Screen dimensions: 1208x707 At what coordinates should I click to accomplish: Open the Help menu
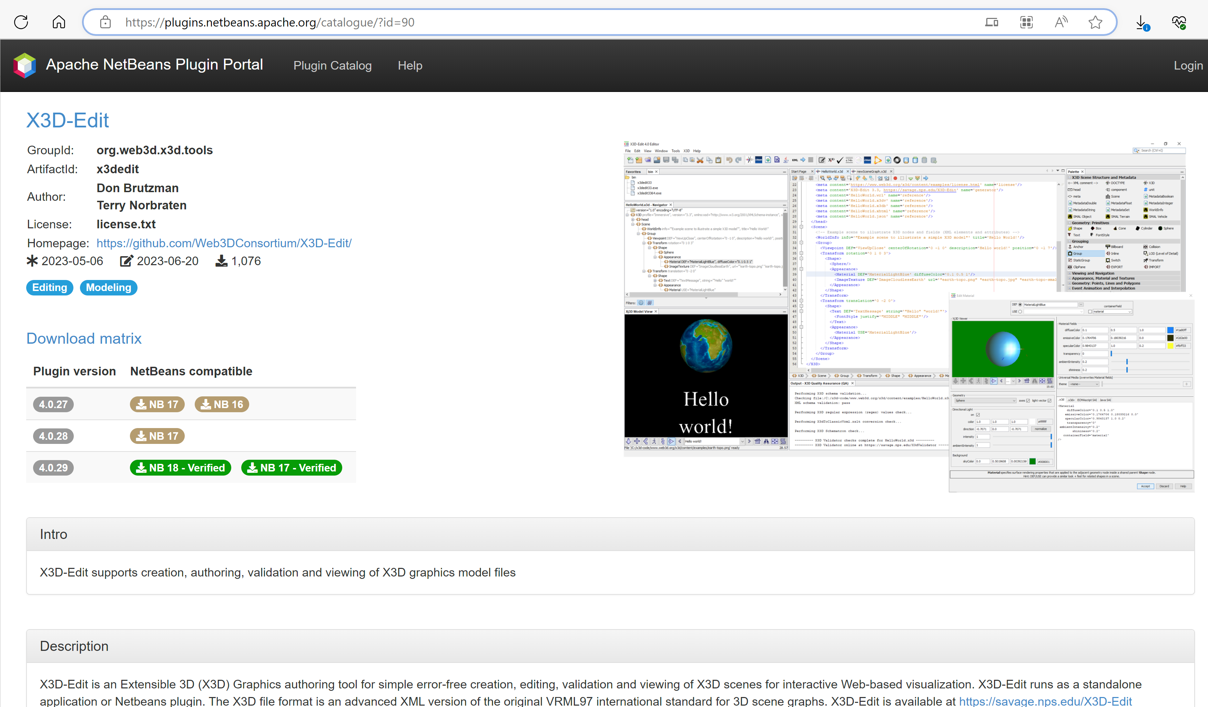[410, 66]
